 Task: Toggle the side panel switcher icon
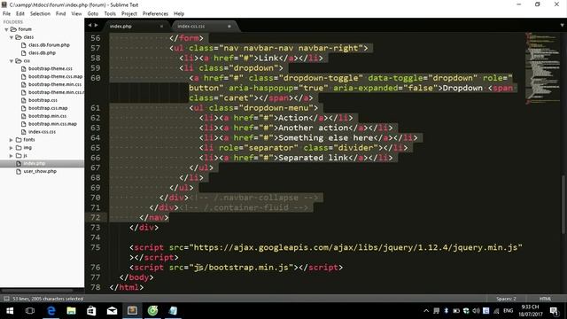coord(6,299)
